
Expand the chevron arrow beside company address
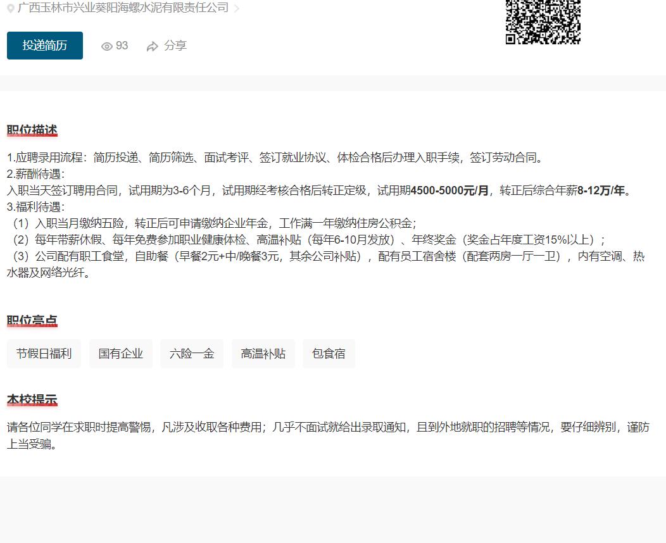(237, 9)
